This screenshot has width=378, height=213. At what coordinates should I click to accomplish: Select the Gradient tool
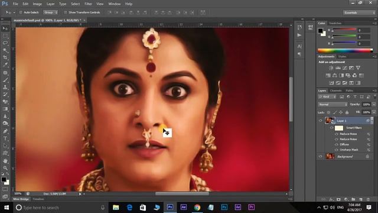[x=5, y=109]
